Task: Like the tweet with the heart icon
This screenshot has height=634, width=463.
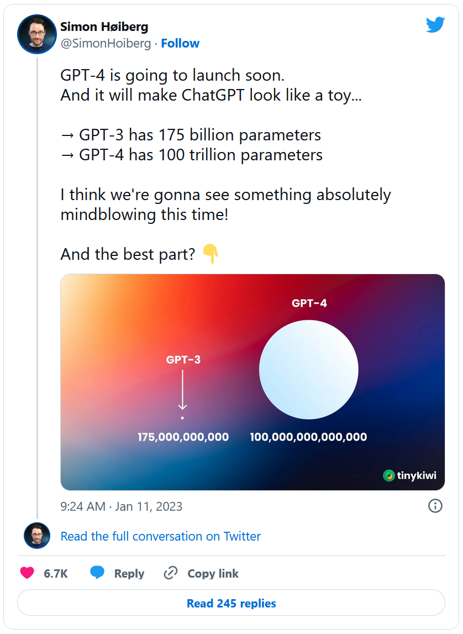Action: click(x=27, y=573)
